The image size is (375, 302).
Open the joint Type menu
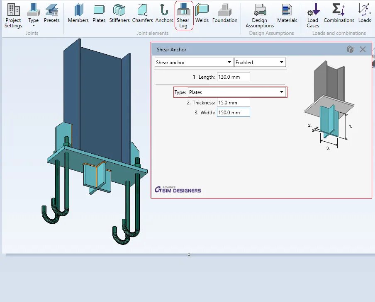[x=34, y=15]
